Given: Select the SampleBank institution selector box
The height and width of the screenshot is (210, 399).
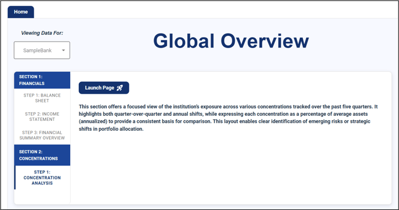Looking at the screenshot, I should [x=42, y=50].
